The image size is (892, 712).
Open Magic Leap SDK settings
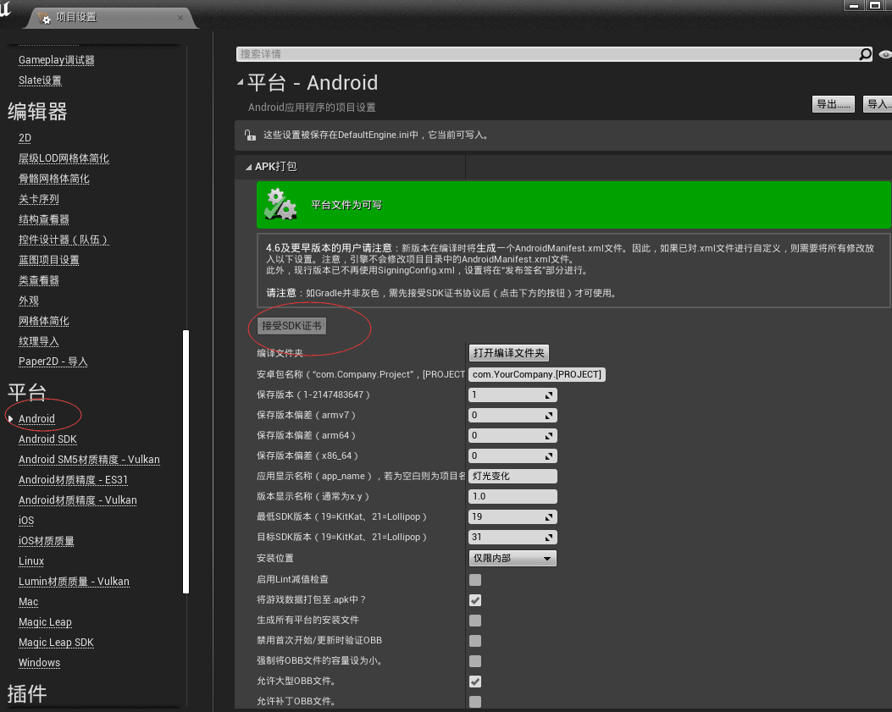point(56,643)
